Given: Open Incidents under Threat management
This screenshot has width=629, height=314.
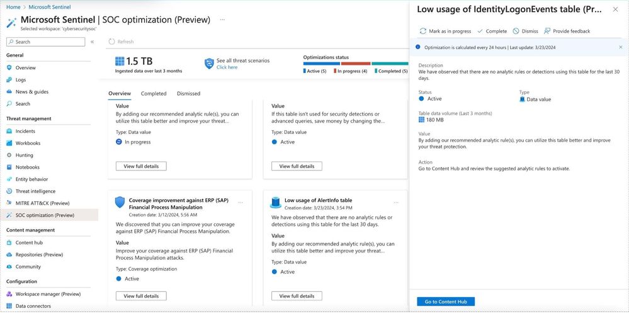Looking at the screenshot, I should coord(25,131).
